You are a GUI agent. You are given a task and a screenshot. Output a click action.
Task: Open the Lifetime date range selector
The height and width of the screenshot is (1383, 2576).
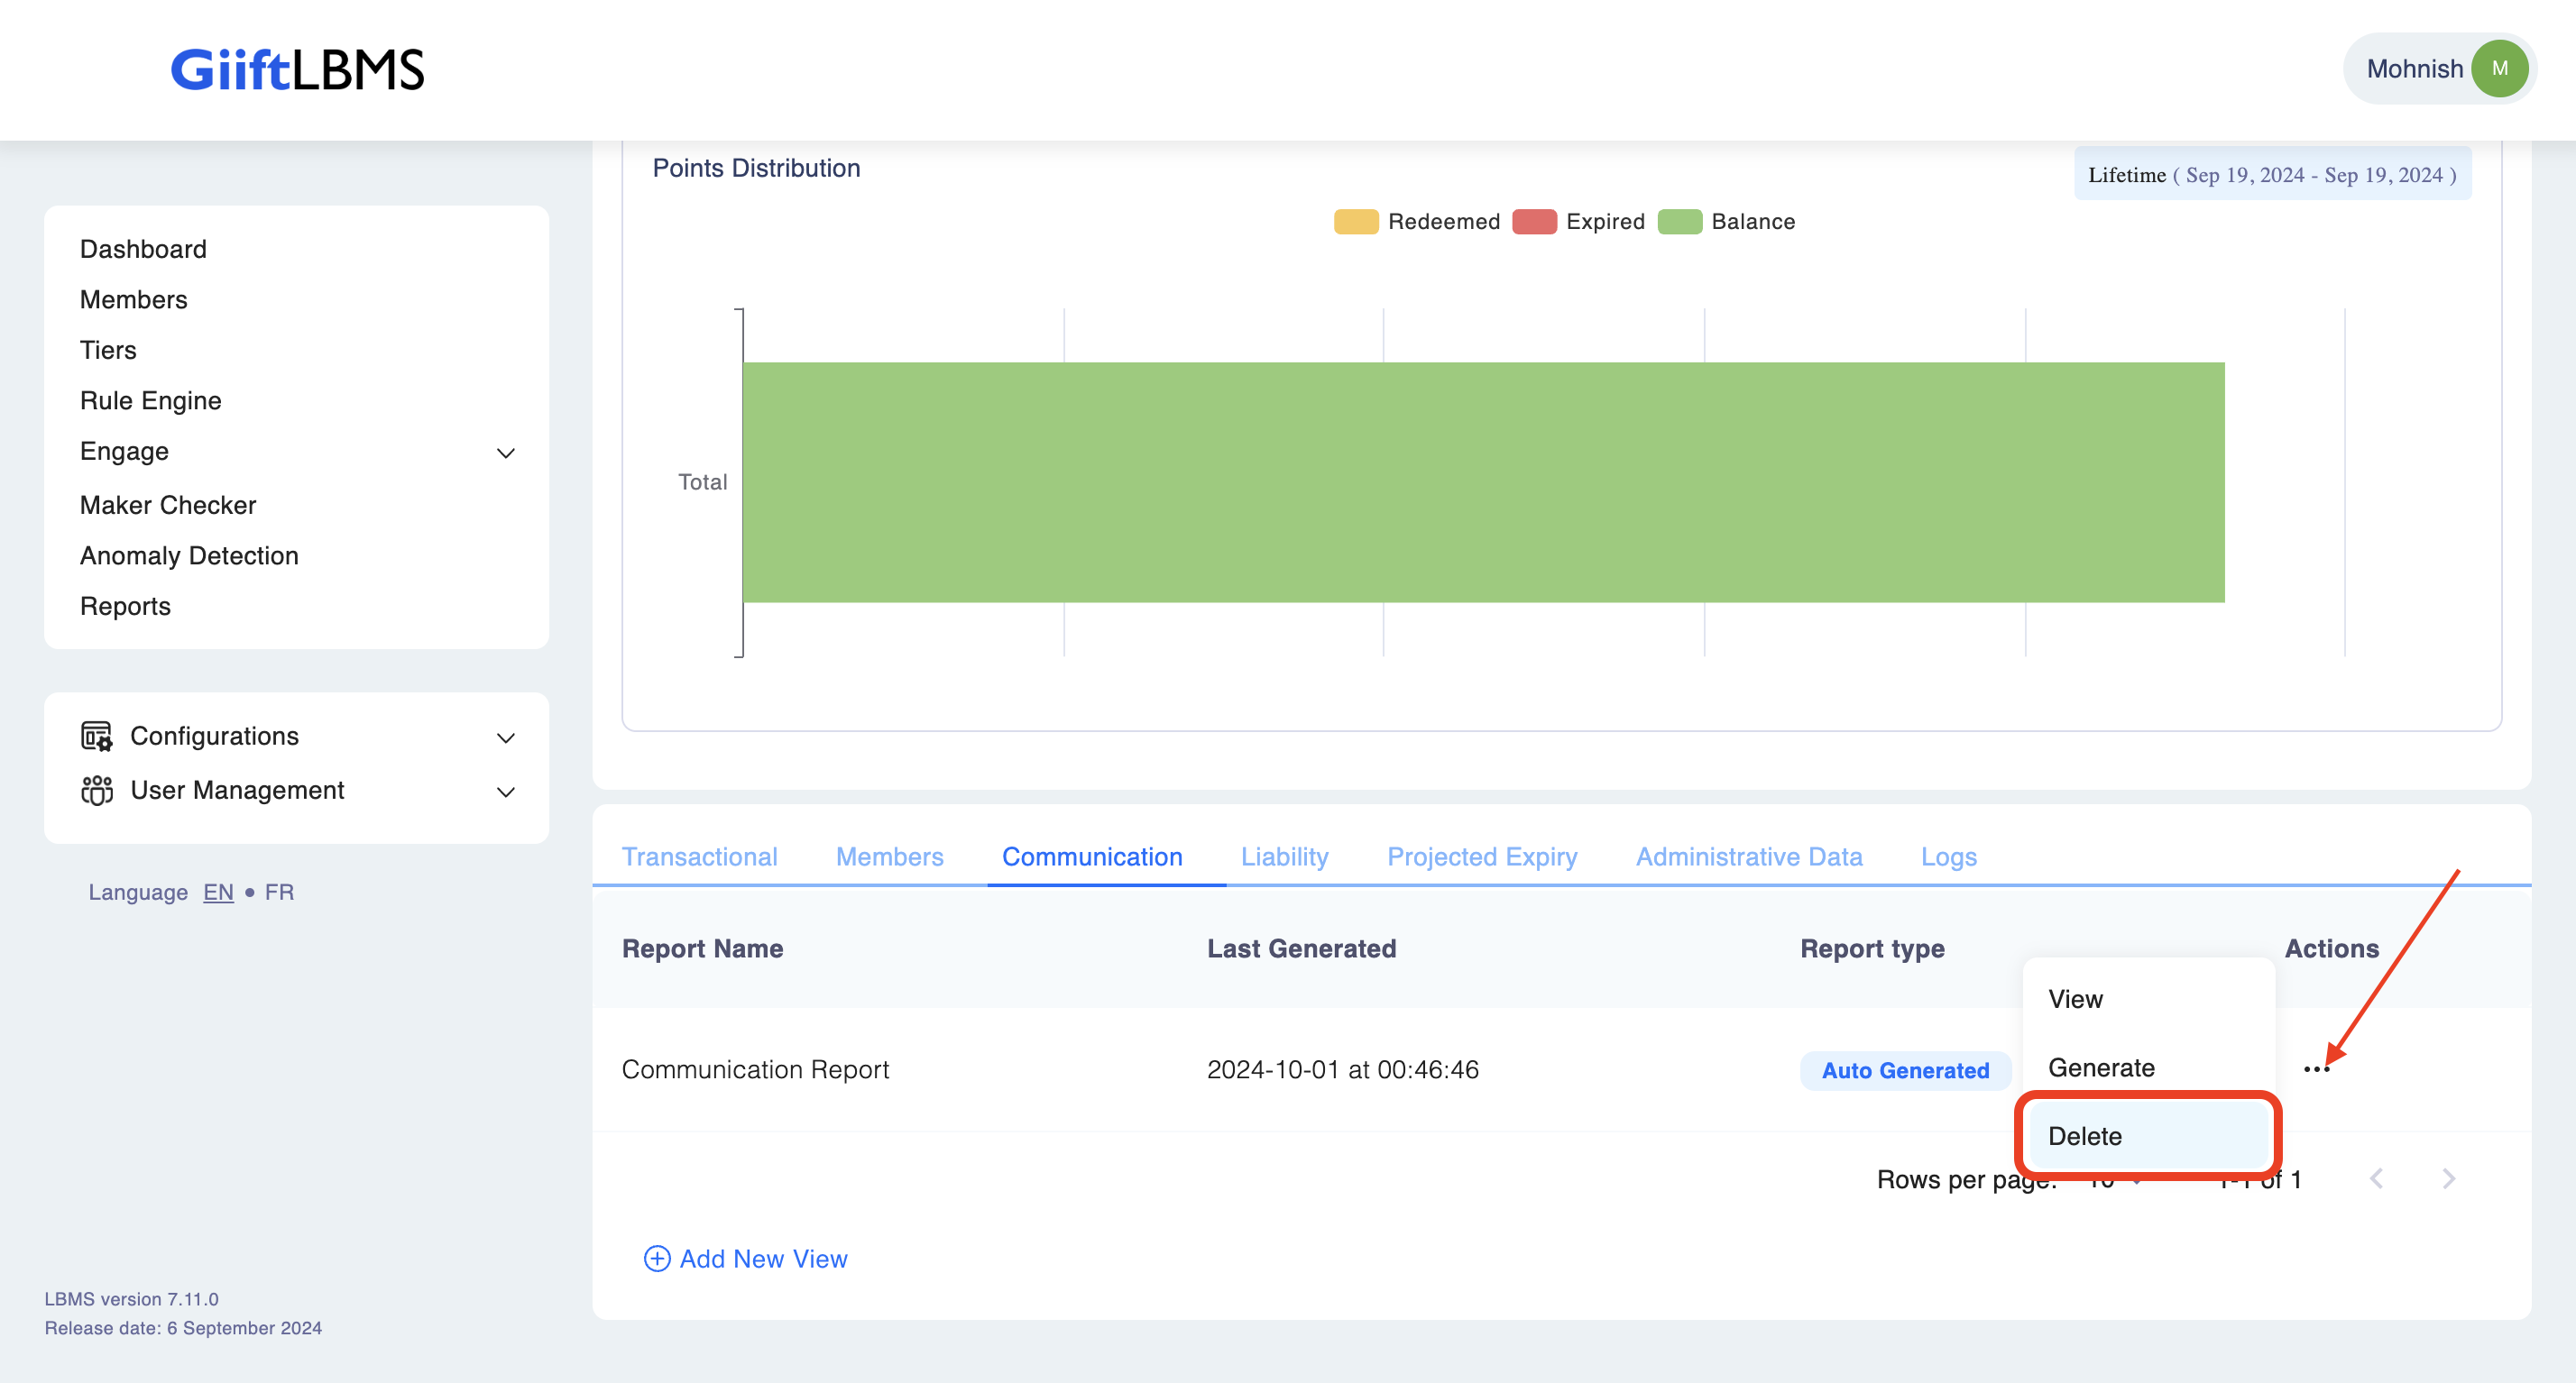[2272, 175]
